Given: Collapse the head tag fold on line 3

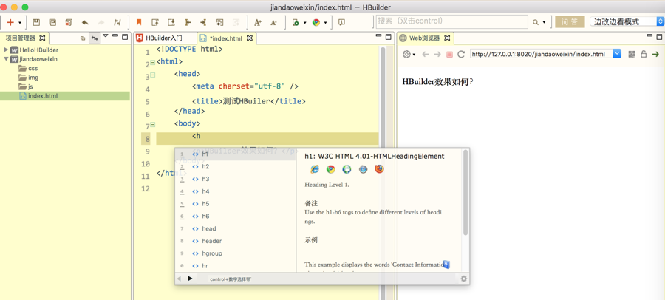Looking at the screenshot, I should (153, 75).
